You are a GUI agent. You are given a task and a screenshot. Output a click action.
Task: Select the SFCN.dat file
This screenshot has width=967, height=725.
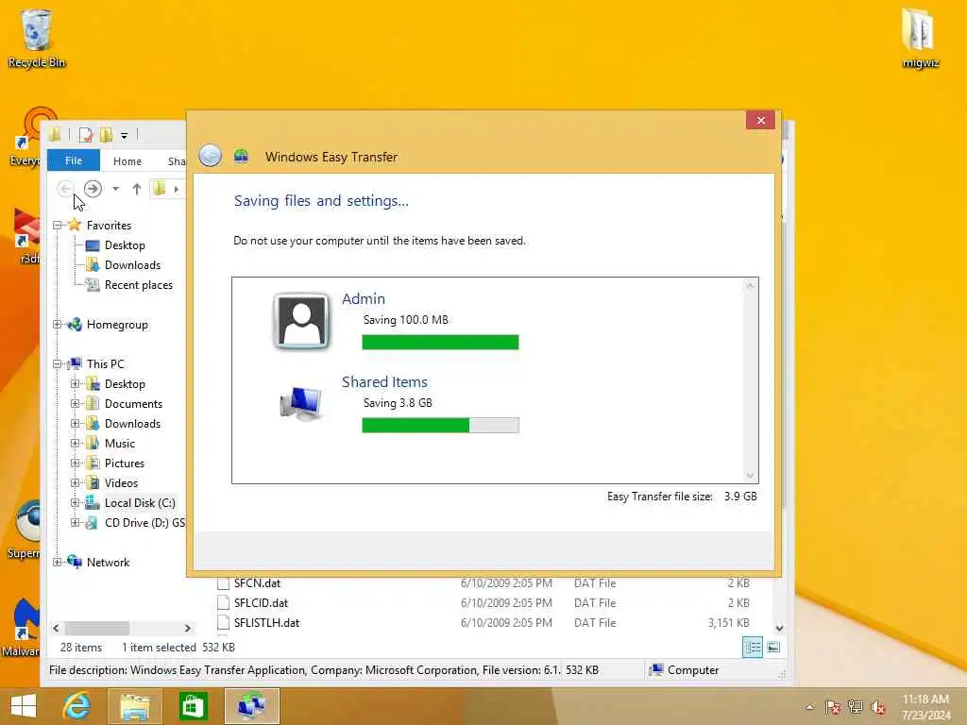point(257,583)
